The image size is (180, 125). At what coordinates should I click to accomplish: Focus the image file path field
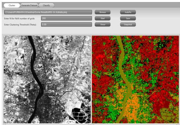tap(48, 12)
